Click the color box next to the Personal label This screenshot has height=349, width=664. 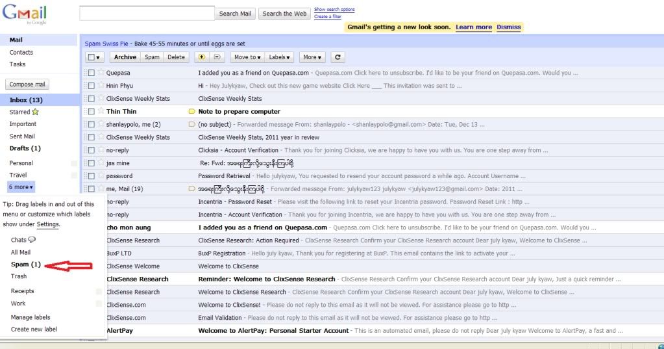[74, 163]
